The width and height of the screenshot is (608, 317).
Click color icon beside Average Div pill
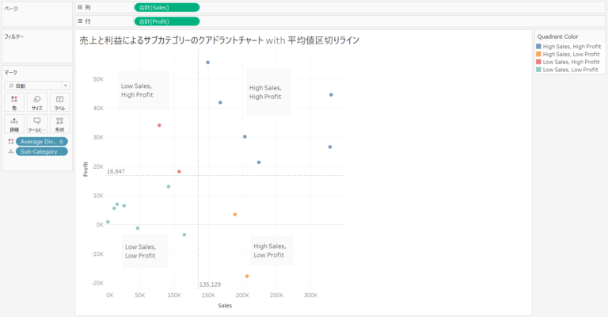[x=9, y=141]
